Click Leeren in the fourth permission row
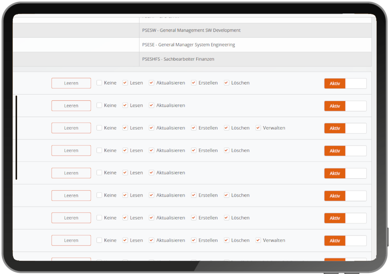 [x=71, y=151]
